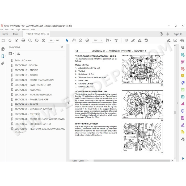This screenshot has height=186, width=186.
Task: Click the stamp tool icon
Action: pyautogui.click(x=146, y=40)
